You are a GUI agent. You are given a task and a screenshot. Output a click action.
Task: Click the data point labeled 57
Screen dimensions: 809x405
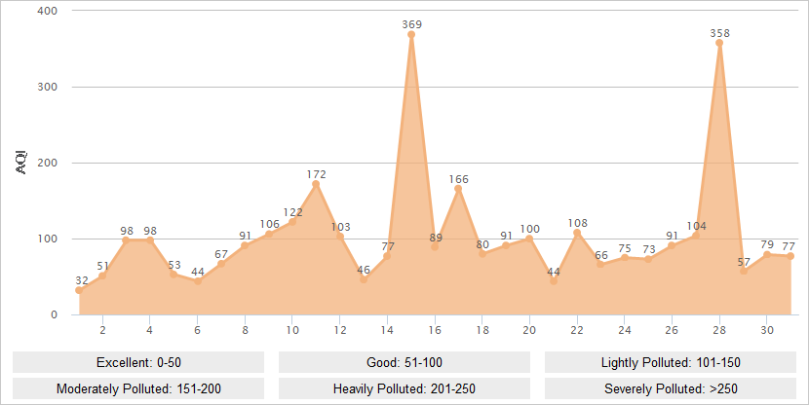pos(743,271)
